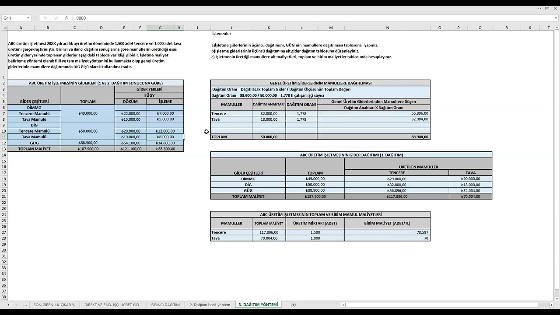Select column N header
This screenshot has width=560, height=315.
tap(387, 28)
